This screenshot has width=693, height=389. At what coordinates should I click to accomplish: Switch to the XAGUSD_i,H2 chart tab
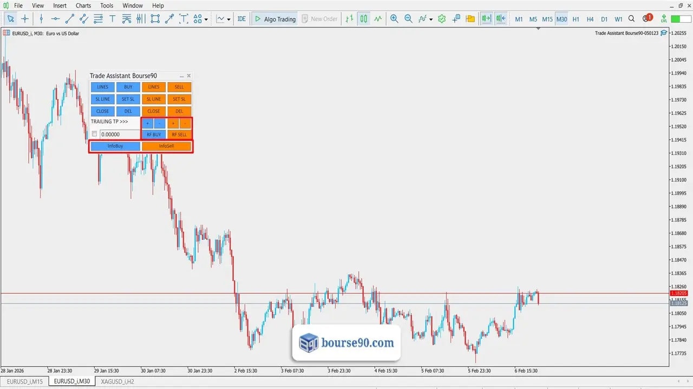pos(117,381)
